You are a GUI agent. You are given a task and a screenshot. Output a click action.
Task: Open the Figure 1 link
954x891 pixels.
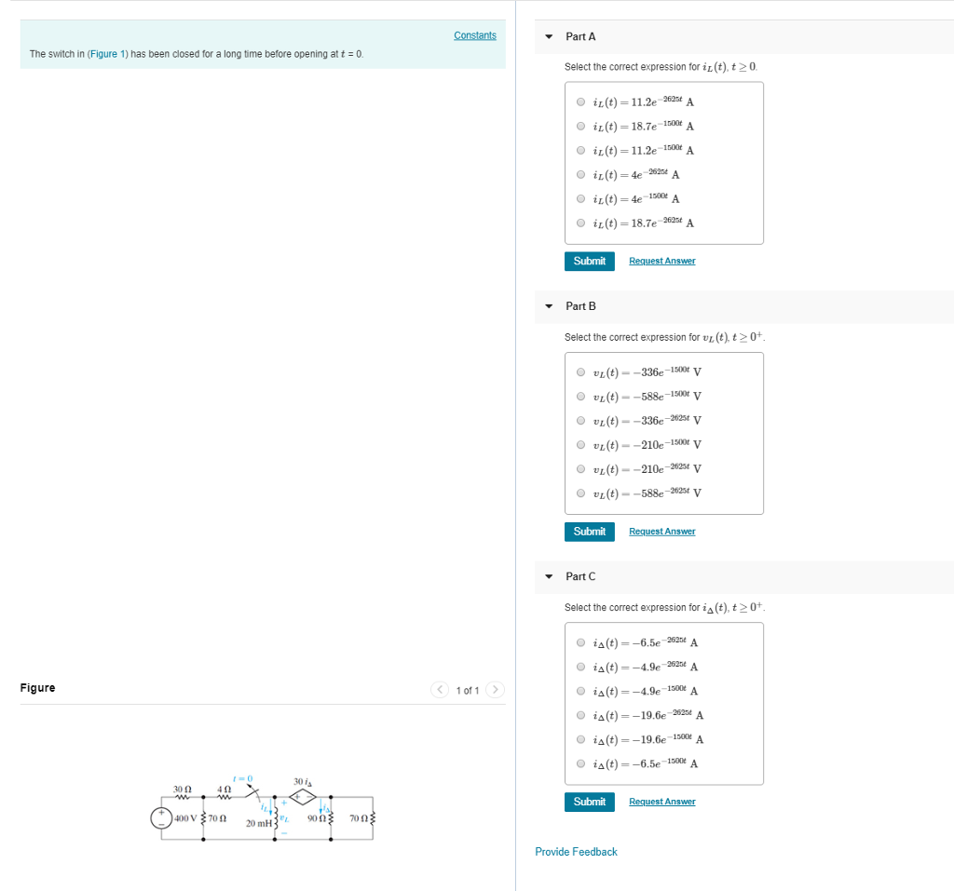click(x=108, y=54)
